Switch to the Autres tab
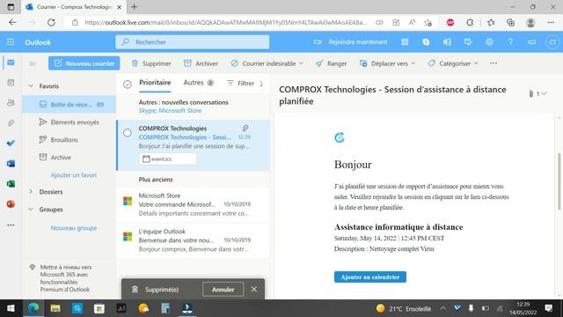 (x=199, y=82)
